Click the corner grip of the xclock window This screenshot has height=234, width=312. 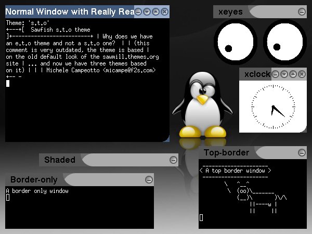click(x=304, y=129)
